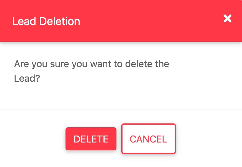Image resolution: width=242 pixels, height=167 pixels.
Task: Tap the X icon in the red header
Action: 227,19
